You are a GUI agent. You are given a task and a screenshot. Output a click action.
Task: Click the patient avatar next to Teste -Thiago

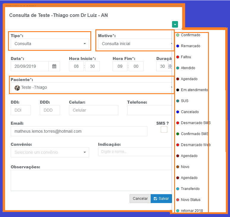17,88
